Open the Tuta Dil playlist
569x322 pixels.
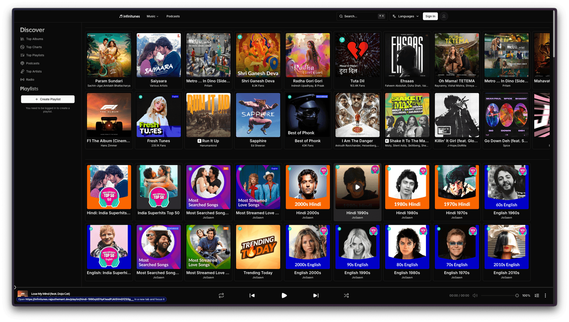point(357,55)
